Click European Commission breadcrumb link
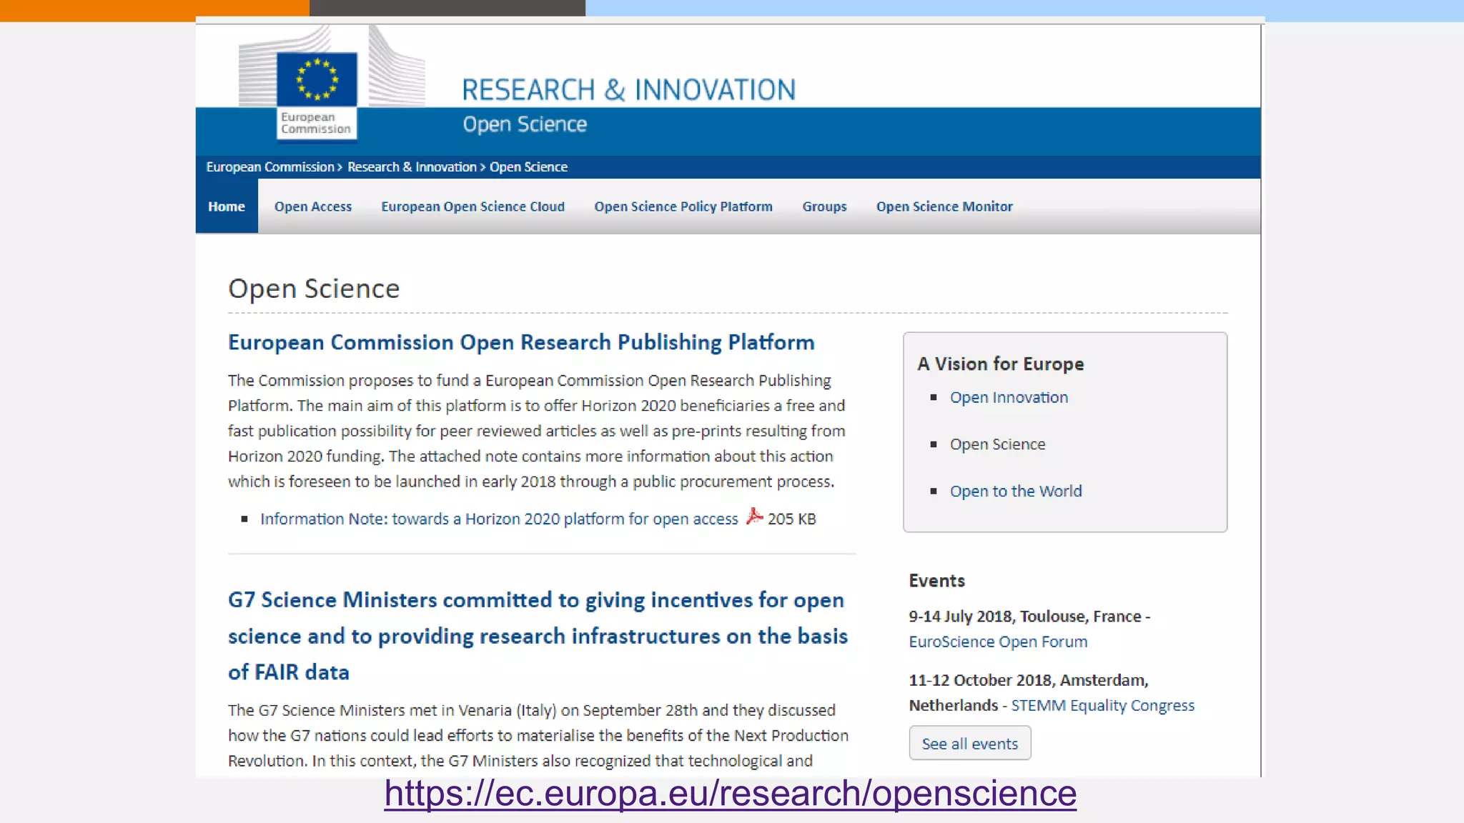Viewport: 1464px width, 823px height. (x=270, y=166)
